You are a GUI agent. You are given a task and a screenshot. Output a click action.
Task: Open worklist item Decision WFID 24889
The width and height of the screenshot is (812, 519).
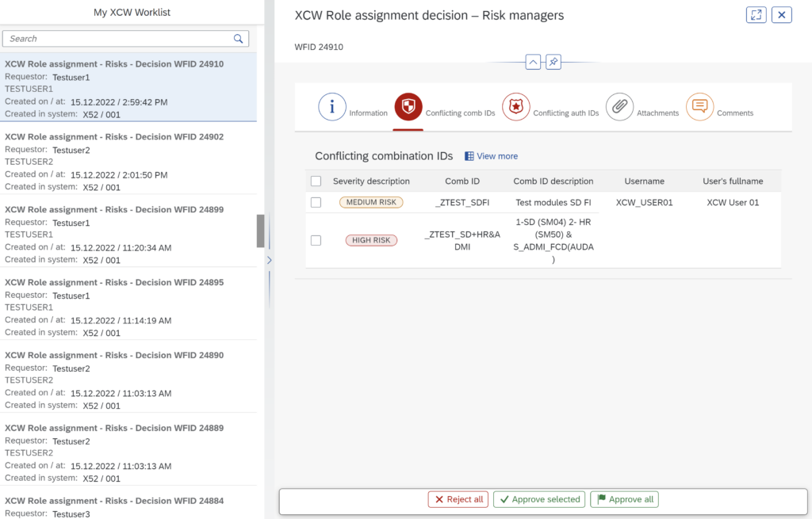tap(128, 450)
